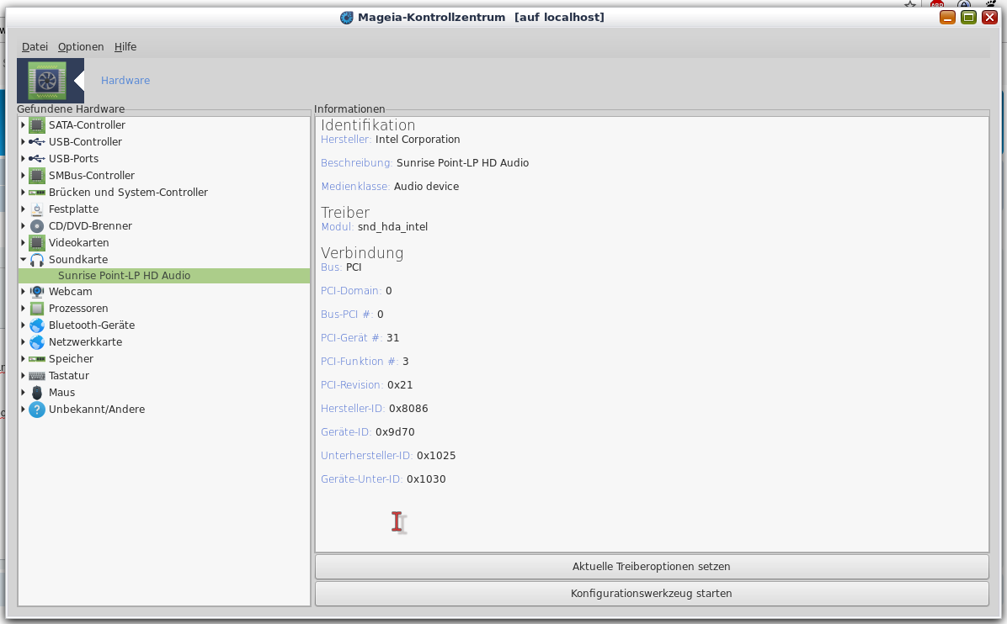
Task: Select the Speicher category label
Action: click(72, 359)
